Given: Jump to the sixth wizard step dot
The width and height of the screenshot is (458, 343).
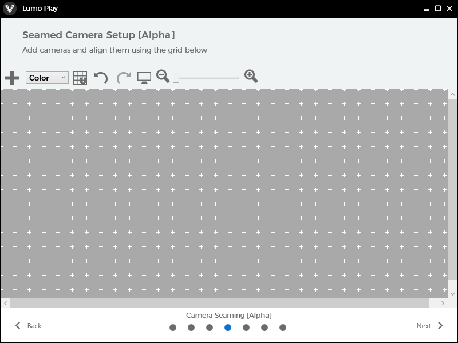Looking at the screenshot, I should click(264, 328).
